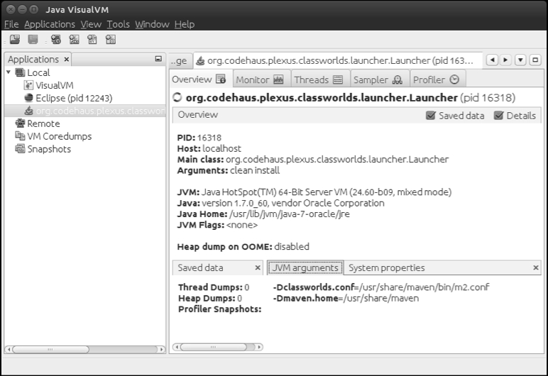Select the Java launcher icon in tree
548x376 pixels.
[x=28, y=111]
